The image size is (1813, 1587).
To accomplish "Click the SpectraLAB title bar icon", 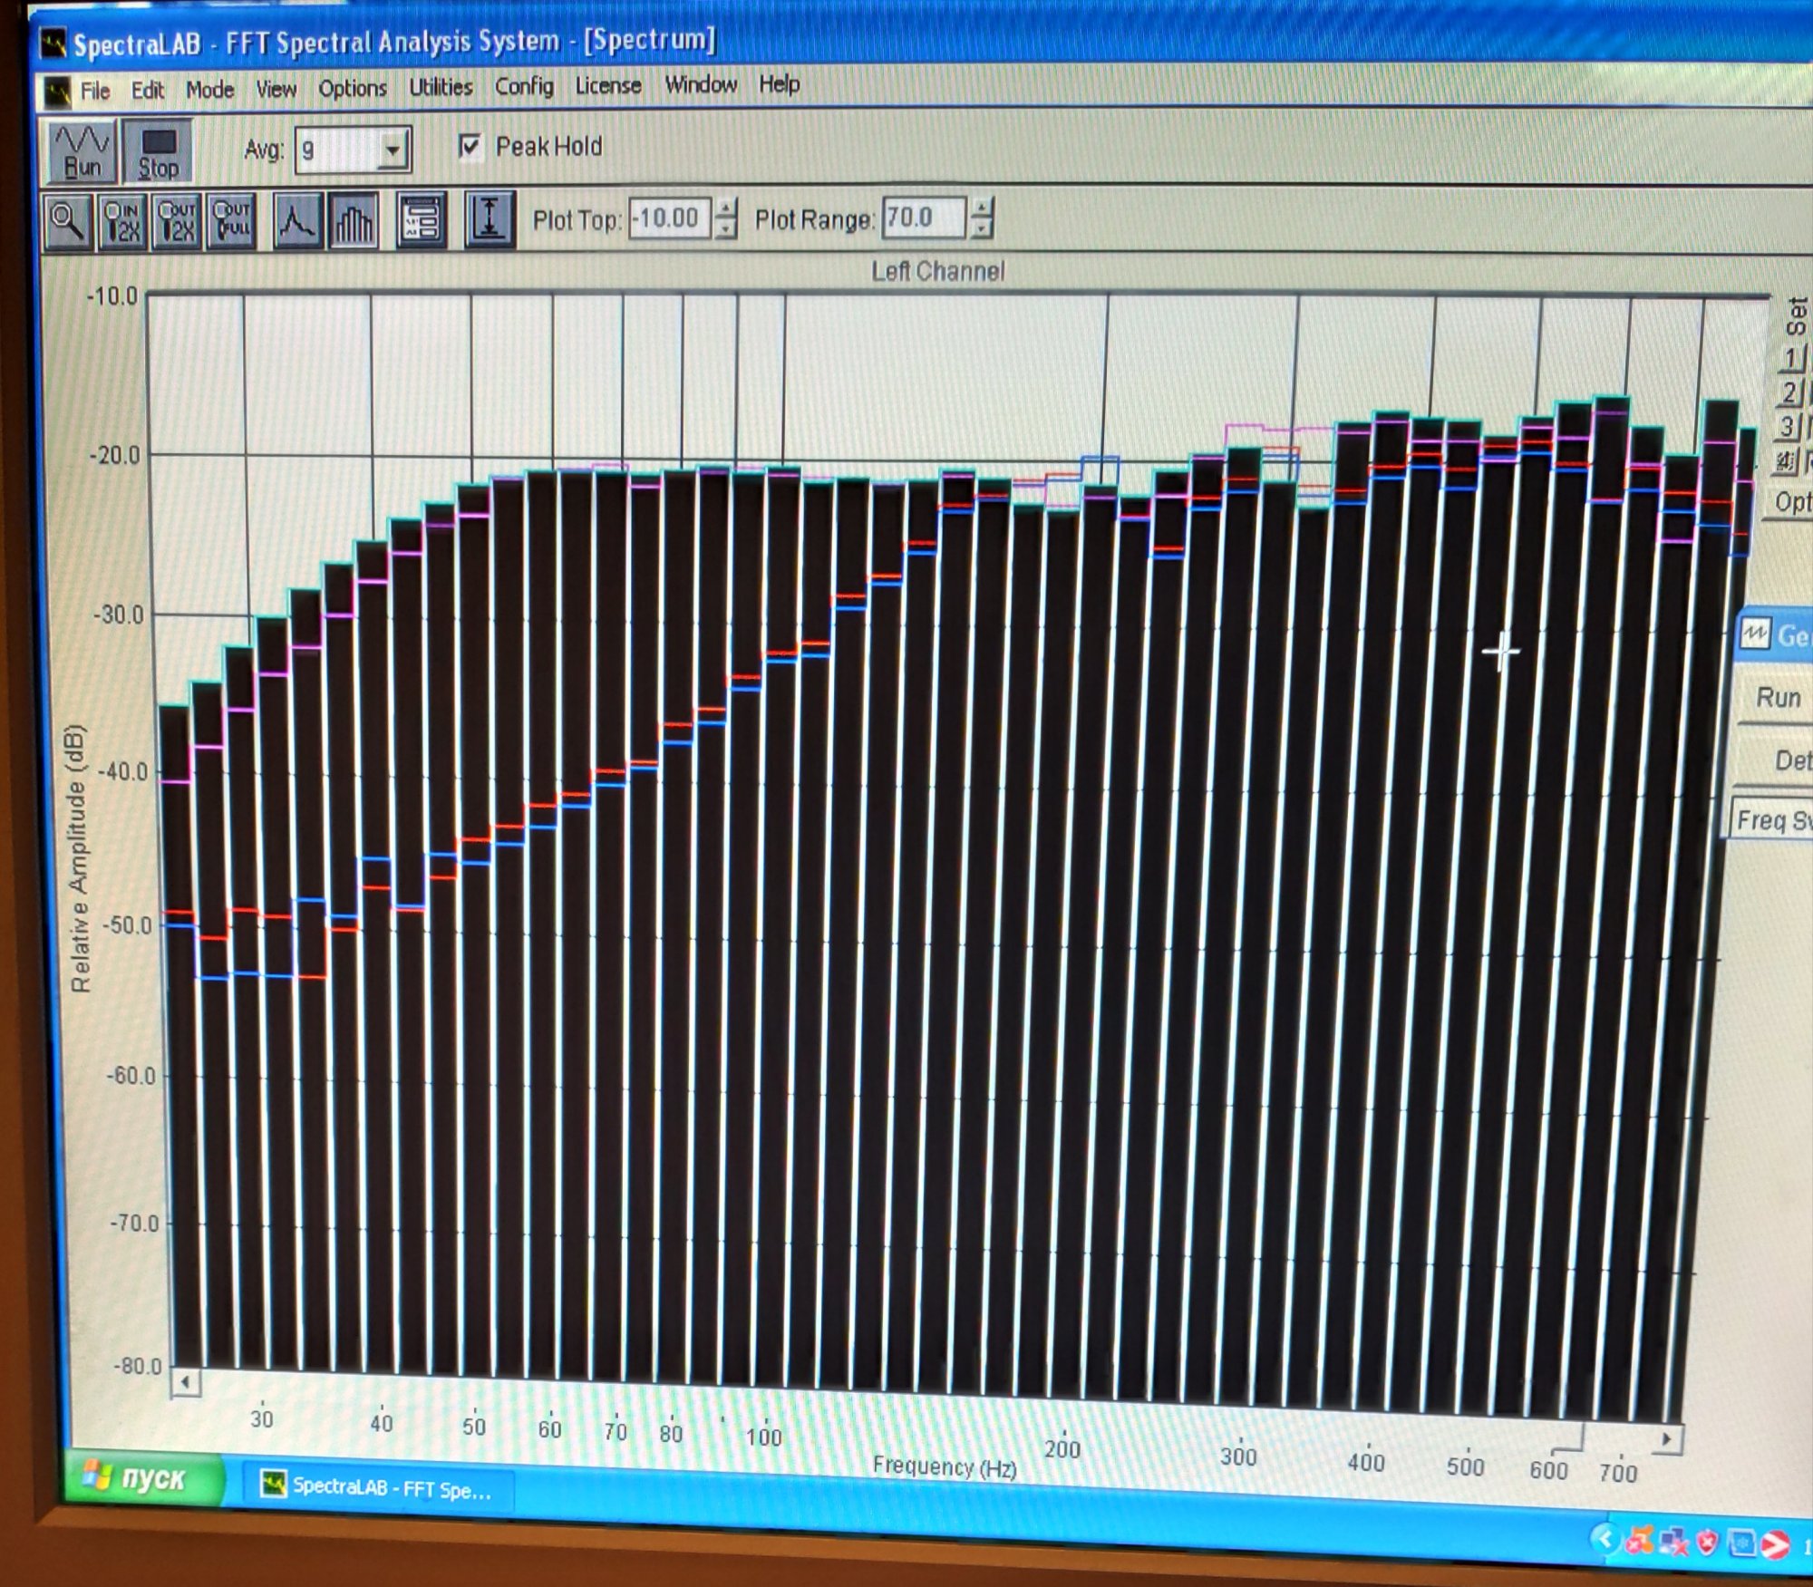I will click(x=54, y=44).
